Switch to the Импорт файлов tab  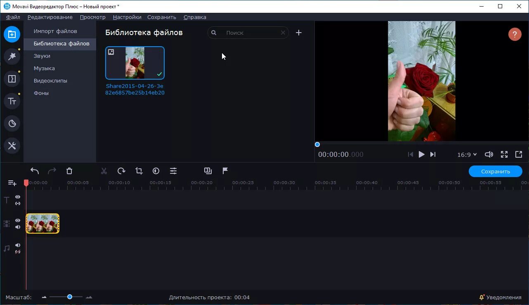[56, 31]
